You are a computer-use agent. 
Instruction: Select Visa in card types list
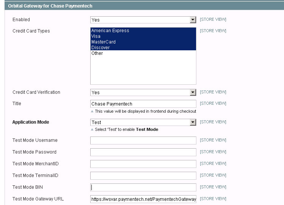coord(143,36)
